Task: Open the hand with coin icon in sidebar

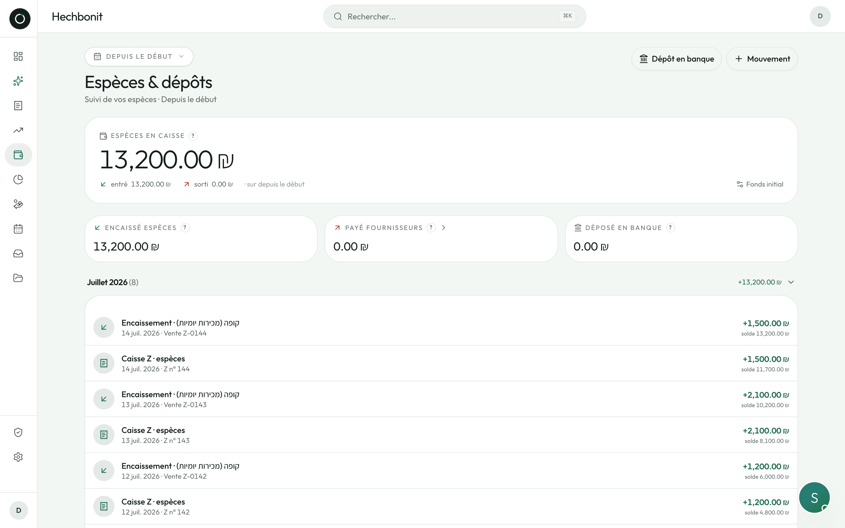Action: (x=18, y=204)
